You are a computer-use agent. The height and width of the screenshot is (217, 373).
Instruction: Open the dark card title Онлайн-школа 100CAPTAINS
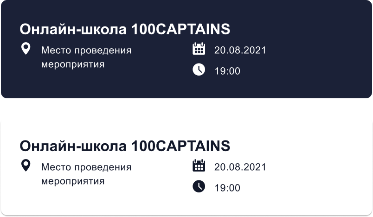pos(125,29)
